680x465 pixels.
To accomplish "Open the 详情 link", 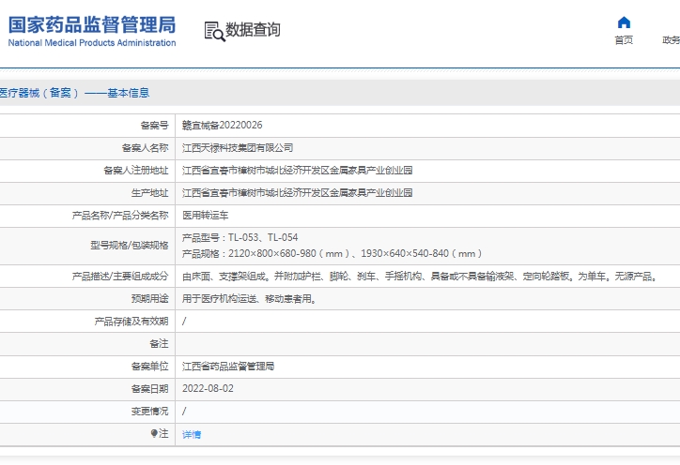I will (192, 434).
